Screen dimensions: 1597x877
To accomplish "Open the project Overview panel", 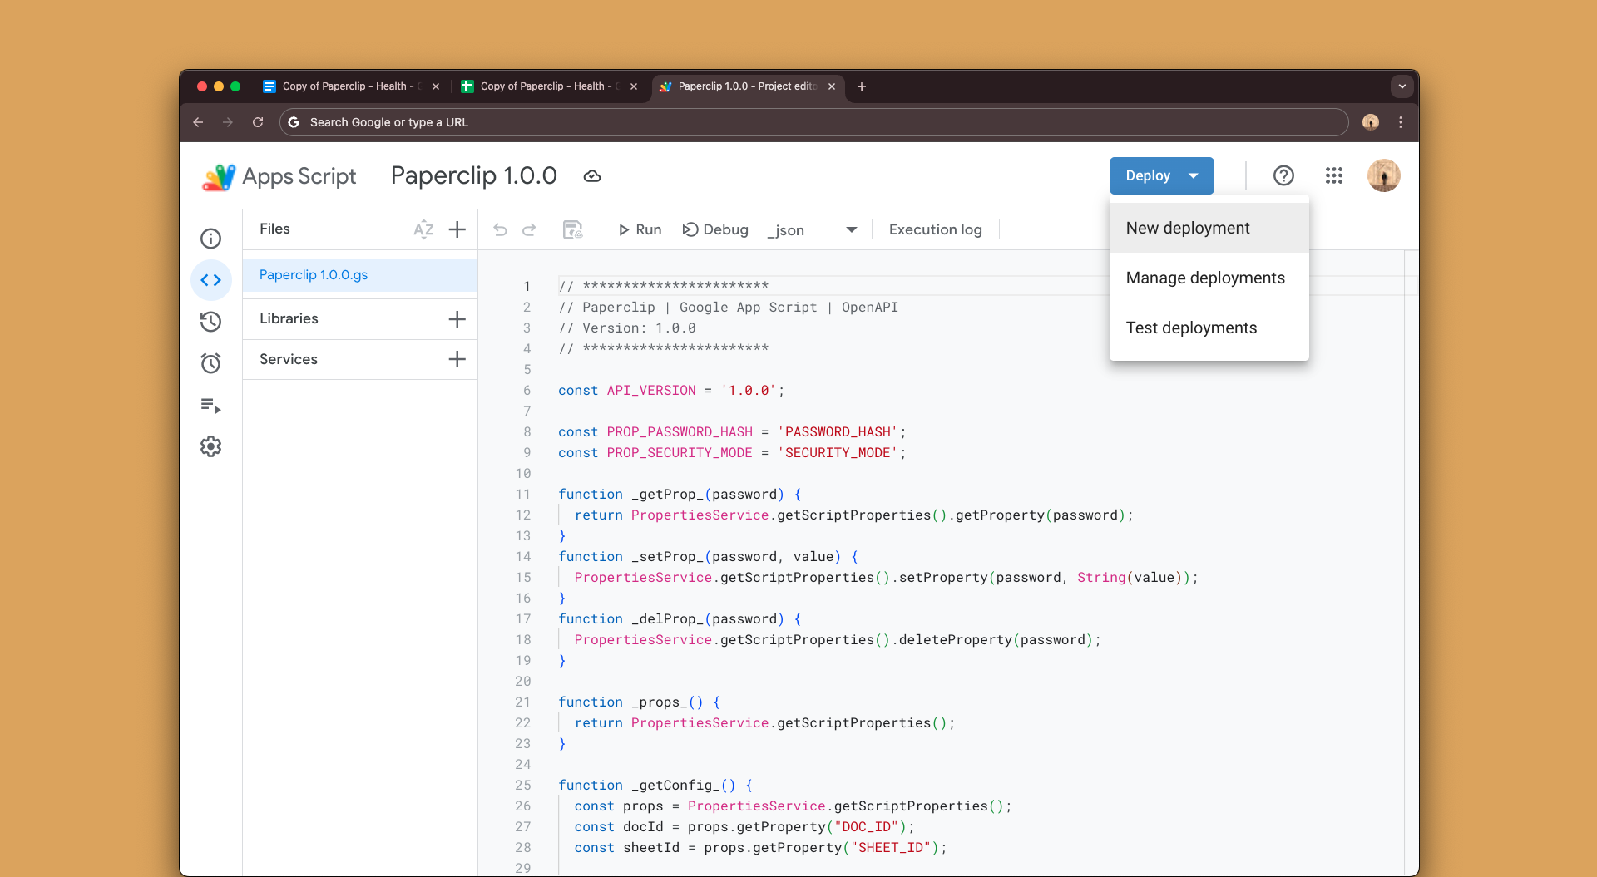I will (x=210, y=239).
